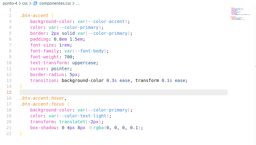
Task: Click the ellipsis at the breadcrumb end
Action: [x=78, y=3]
